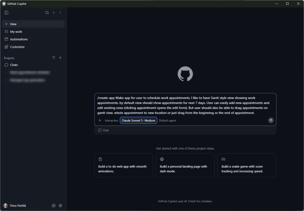Screen dimensions: 304x211
Task: Choose the snake game project idea
Action: (247, 165)
